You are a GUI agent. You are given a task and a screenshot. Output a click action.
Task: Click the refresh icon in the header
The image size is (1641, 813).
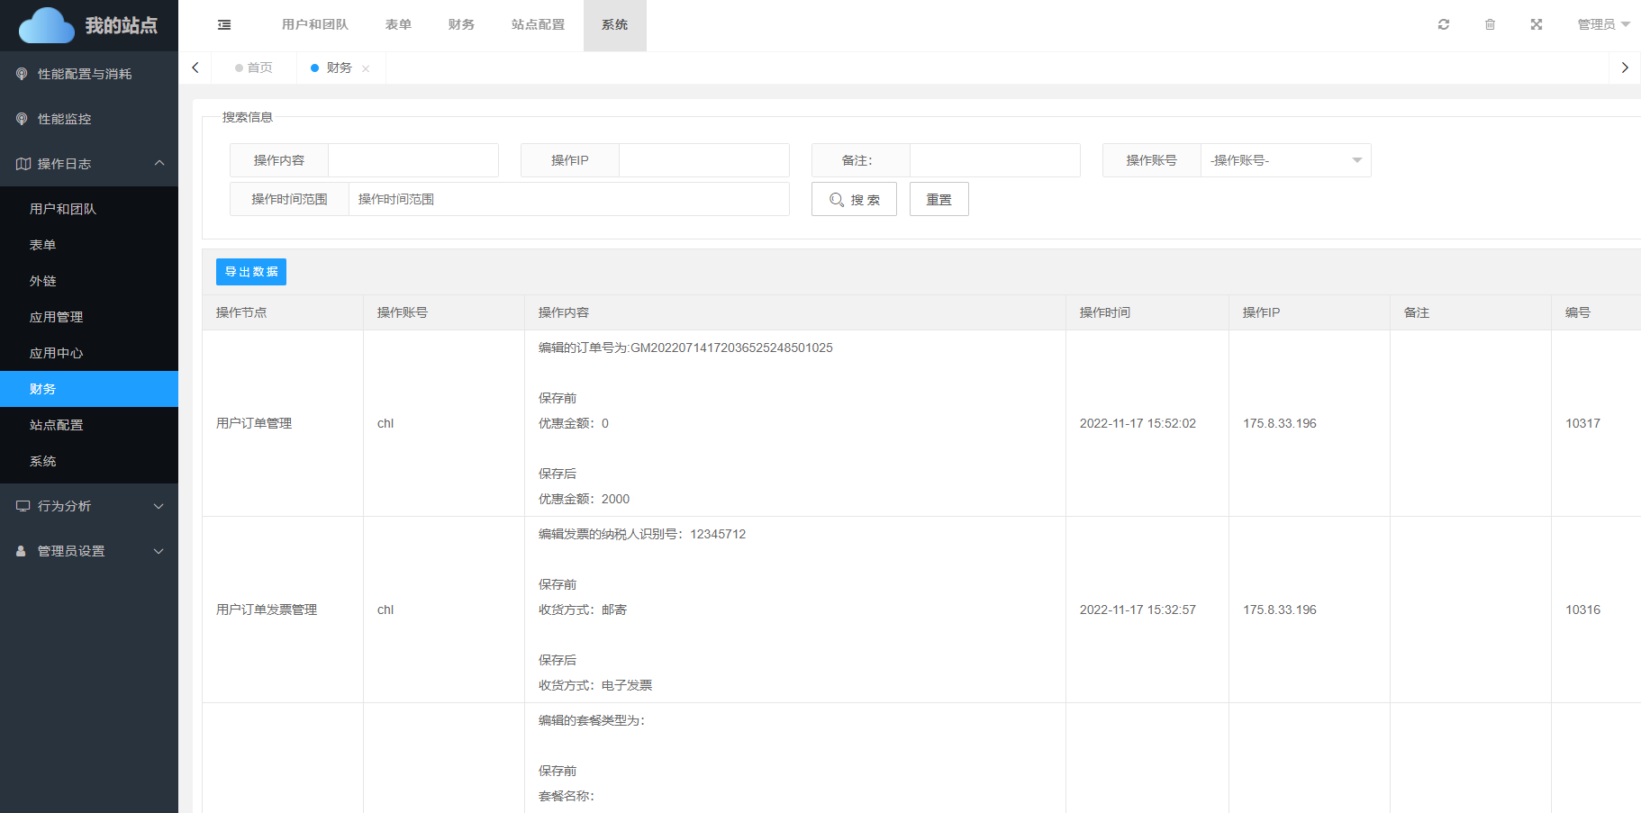(1444, 24)
